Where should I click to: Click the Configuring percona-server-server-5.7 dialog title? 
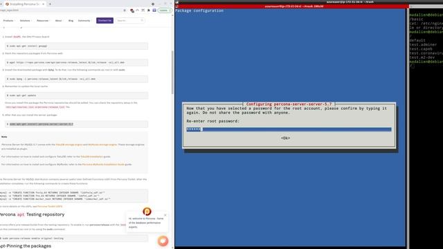tap(289, 104)
